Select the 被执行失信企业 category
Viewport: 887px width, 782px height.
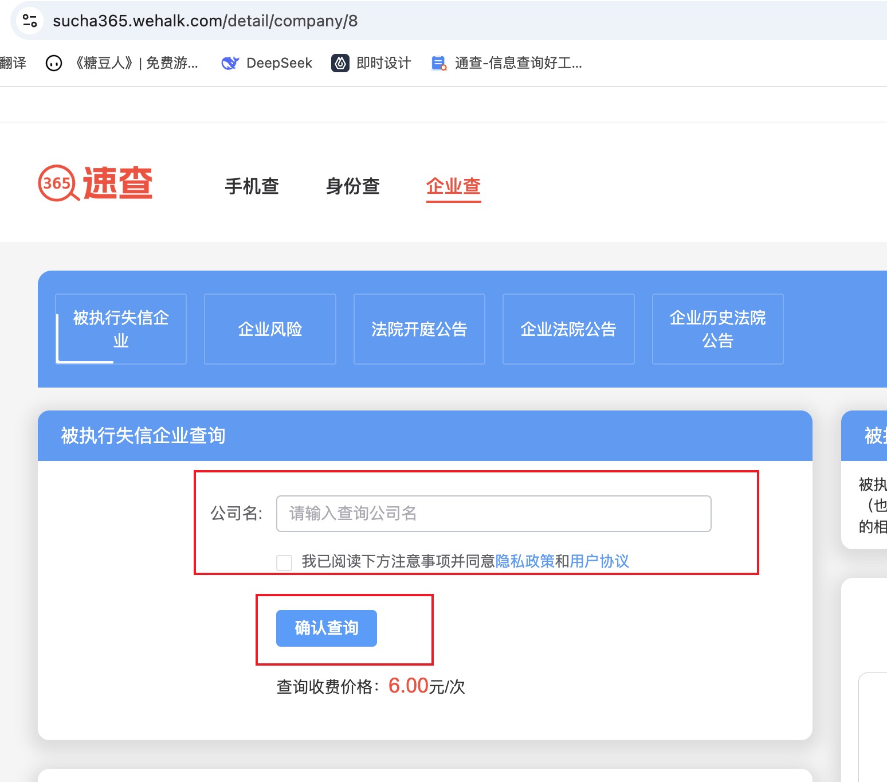[x=121, y=329]
